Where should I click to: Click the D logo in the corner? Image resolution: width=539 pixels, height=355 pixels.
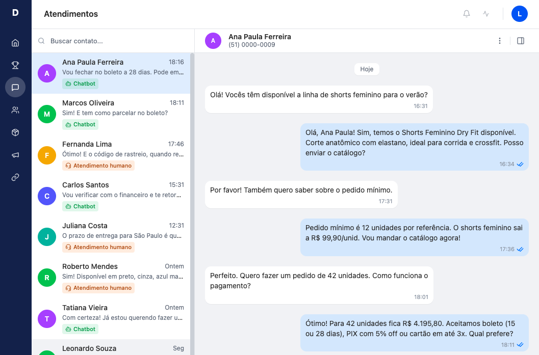[15, 14]
